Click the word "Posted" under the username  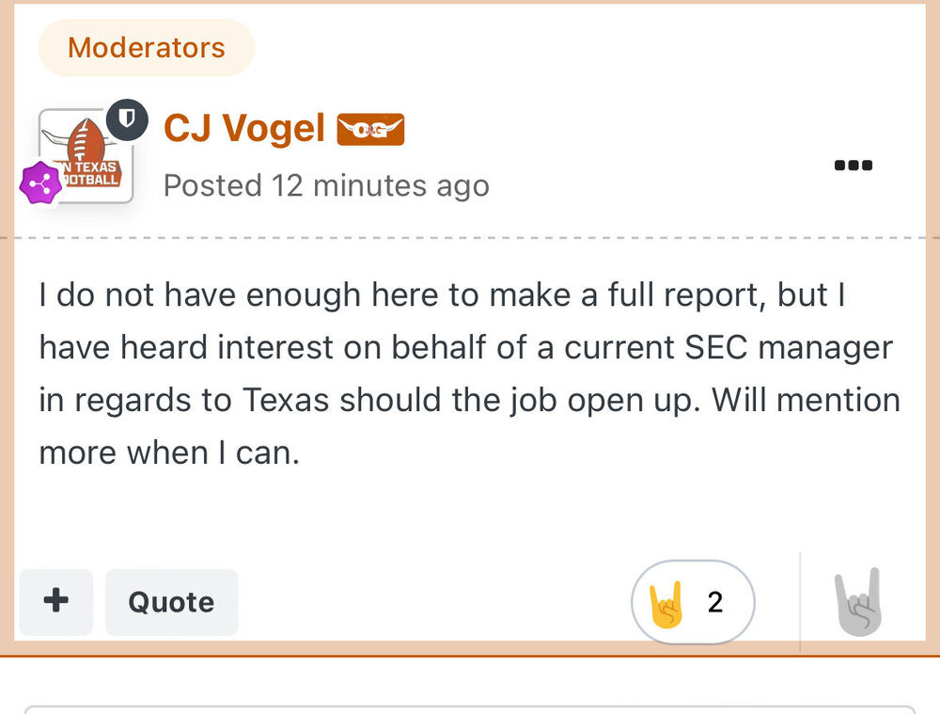pyautogui.click(x=212, y=185)
